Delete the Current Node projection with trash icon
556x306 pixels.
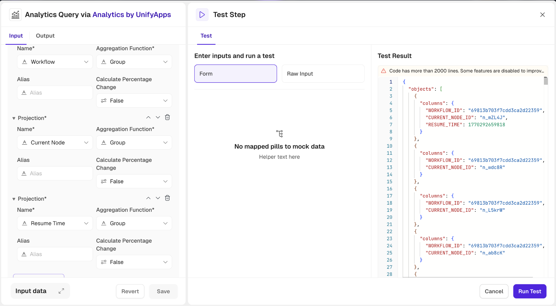pyautogui.click(x=168, y=117)
